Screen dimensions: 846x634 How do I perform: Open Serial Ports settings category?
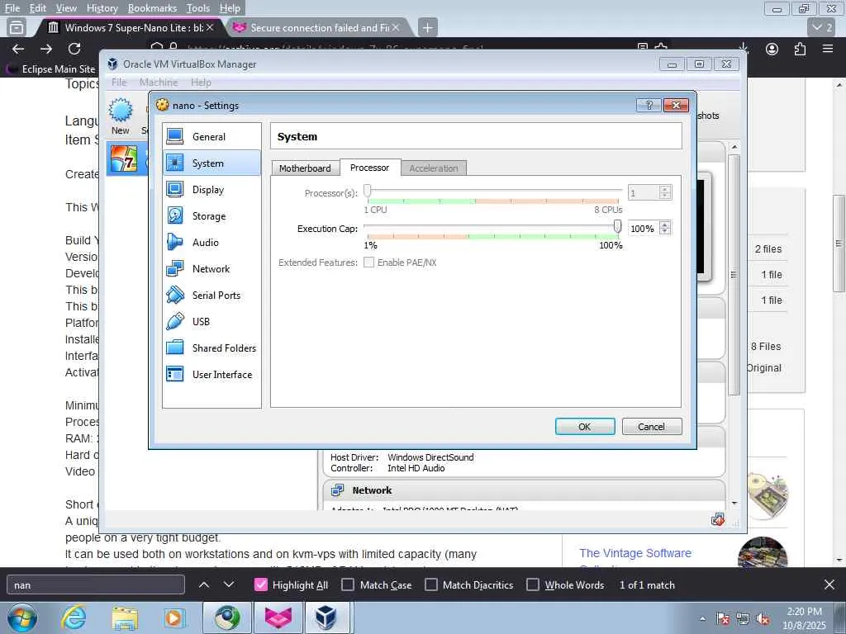pyautogui.click(x=211, y=295)
